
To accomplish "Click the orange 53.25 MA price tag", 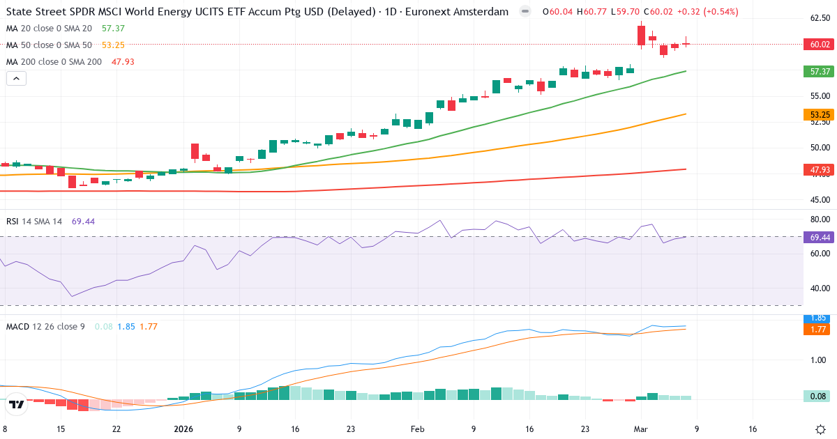I will tap(820, 114).
